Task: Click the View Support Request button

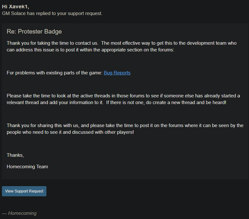Action: (24, 191)
